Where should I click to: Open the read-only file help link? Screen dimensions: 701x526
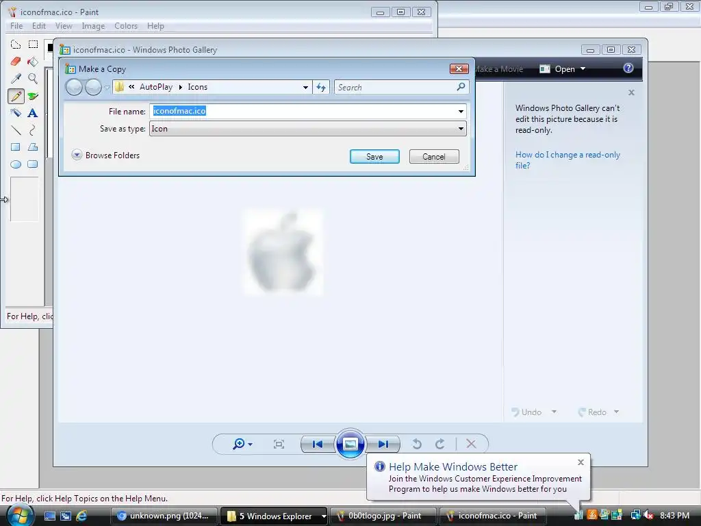click(x=568, y=160)
